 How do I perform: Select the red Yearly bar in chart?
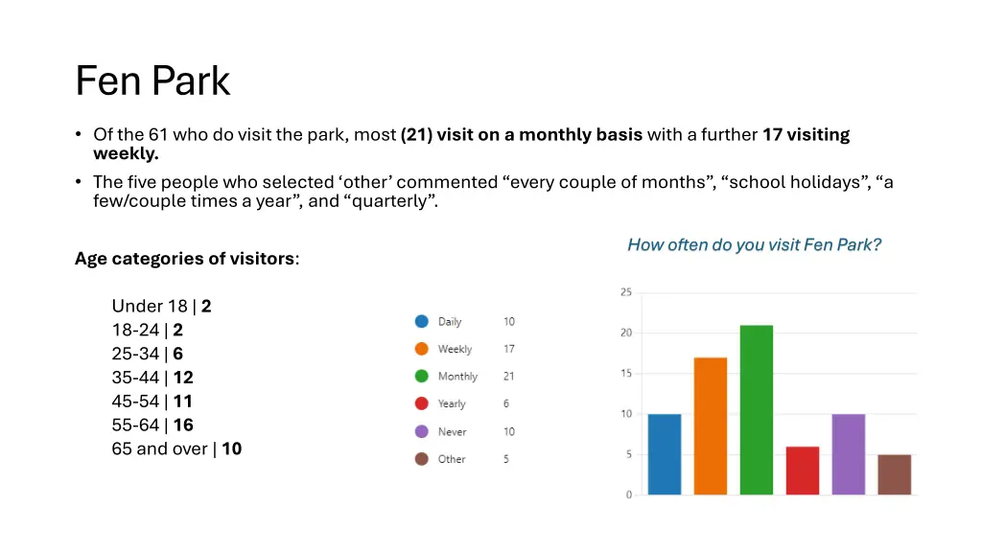click(x=803, y=471)
